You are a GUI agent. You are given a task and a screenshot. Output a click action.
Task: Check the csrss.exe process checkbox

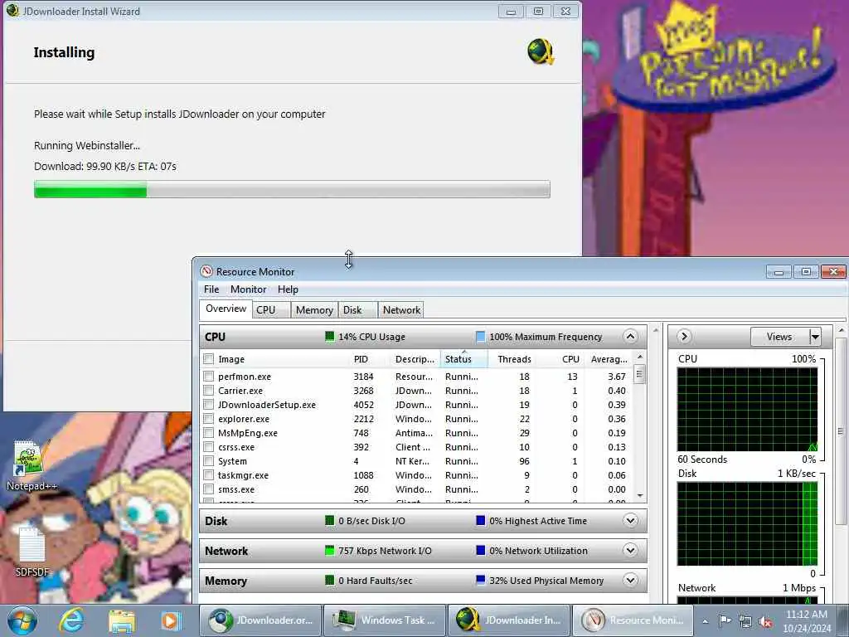coord(208,446)
